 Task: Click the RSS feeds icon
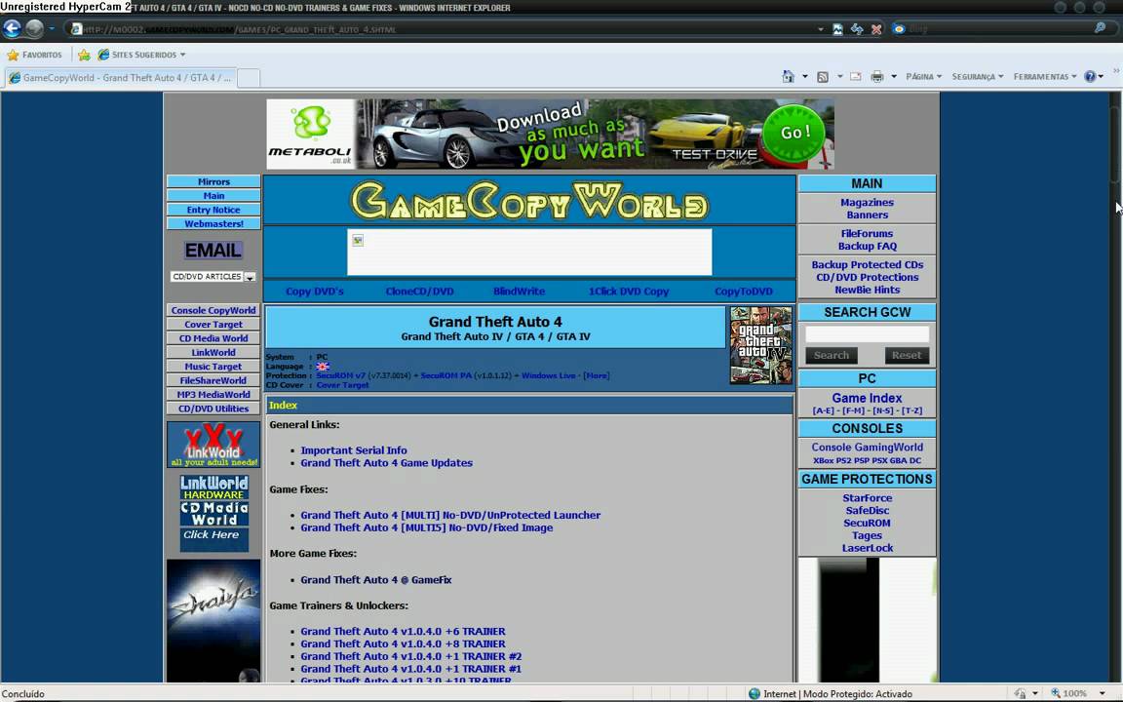point(823,77)
